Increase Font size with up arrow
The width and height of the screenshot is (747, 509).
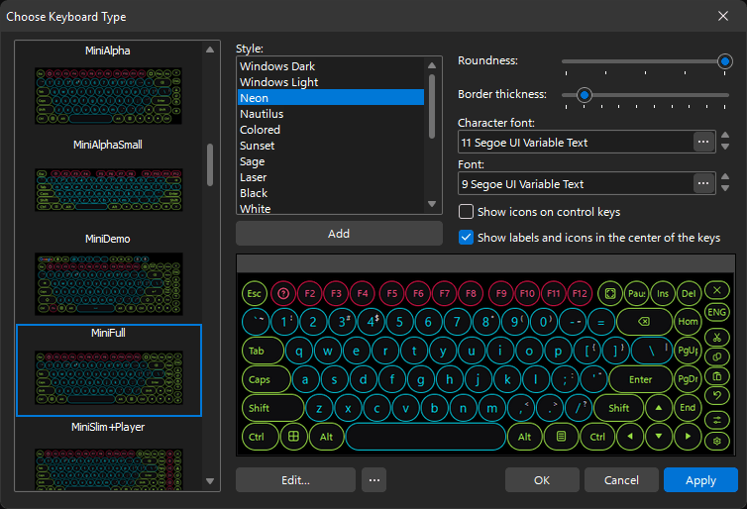coord(725,176)
